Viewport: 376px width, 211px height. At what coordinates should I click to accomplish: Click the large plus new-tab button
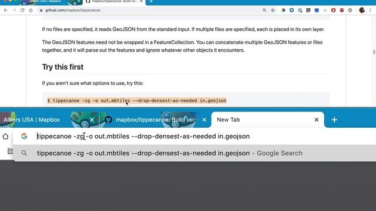(x=334, y=120)
